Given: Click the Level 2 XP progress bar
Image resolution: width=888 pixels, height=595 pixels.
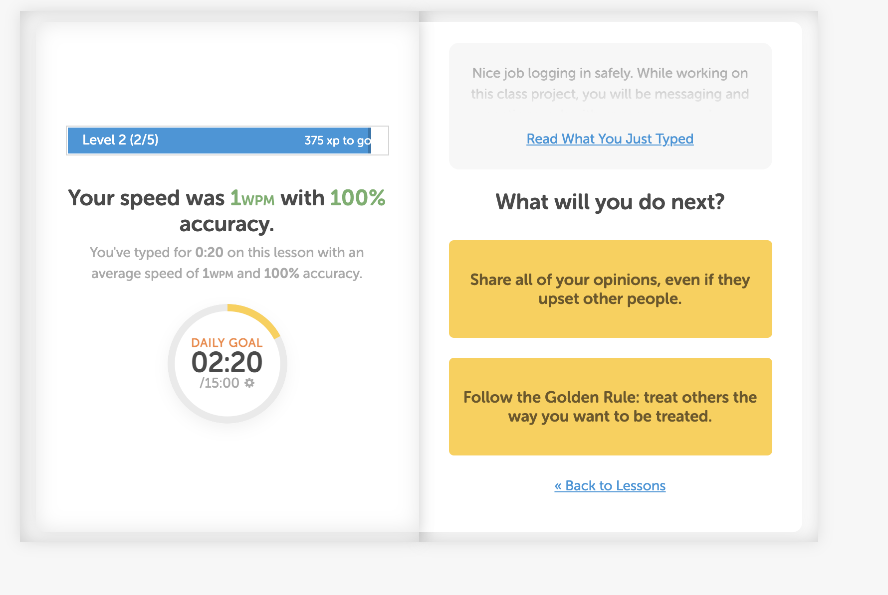Looking at the screenshot, I should 227,141.
